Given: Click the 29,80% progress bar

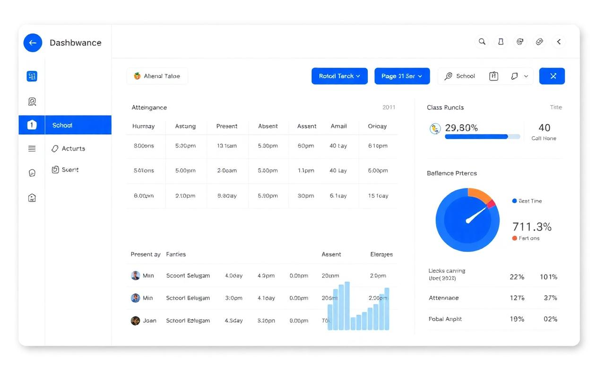Looking at the screenshot, I should pyautogui.click(x=483, y=137).
